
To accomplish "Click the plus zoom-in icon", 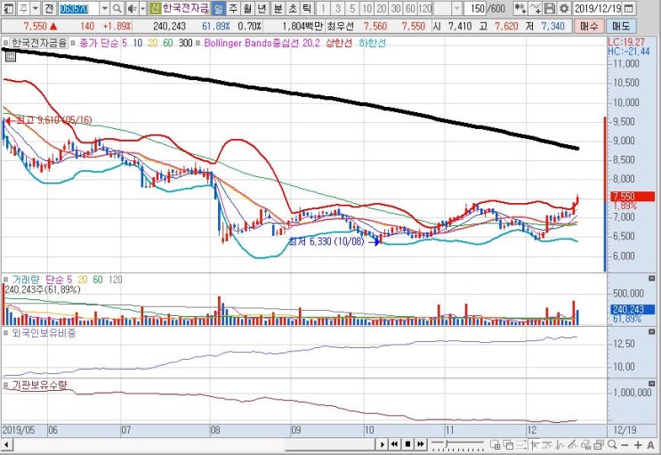I will [638, 445].
